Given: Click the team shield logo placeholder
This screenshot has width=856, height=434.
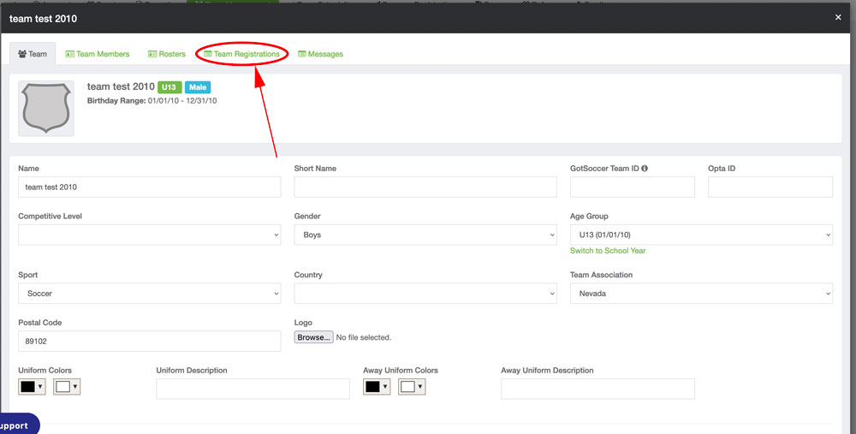Looking at the screenshot, I should [45, 108].
